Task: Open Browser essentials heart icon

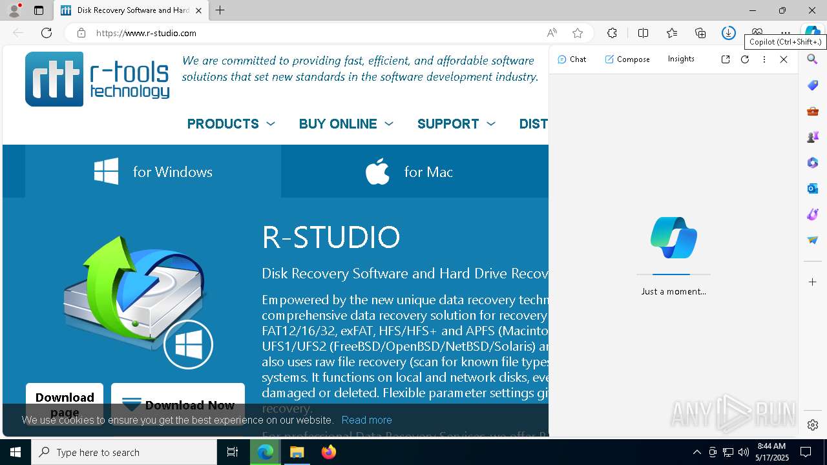Action: 757,32
